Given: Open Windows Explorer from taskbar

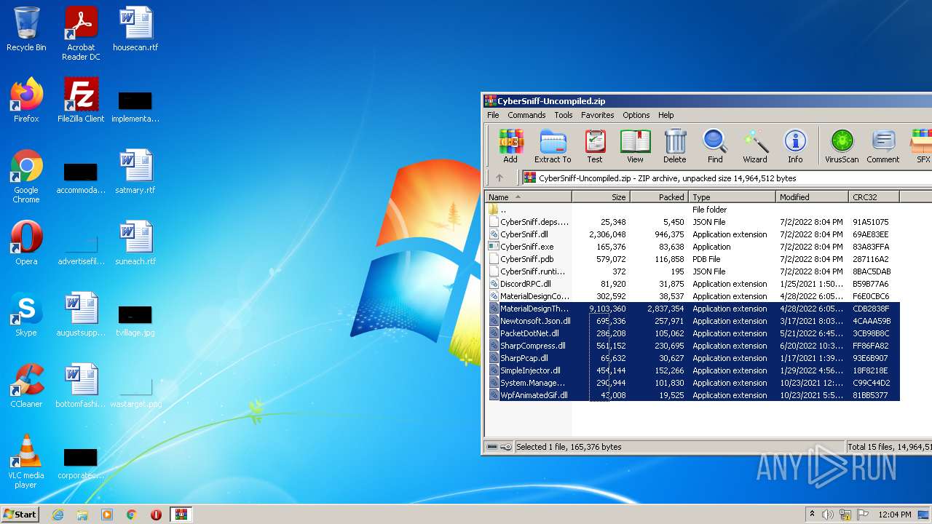Looking at the screenshot, I should pos(82,515).
